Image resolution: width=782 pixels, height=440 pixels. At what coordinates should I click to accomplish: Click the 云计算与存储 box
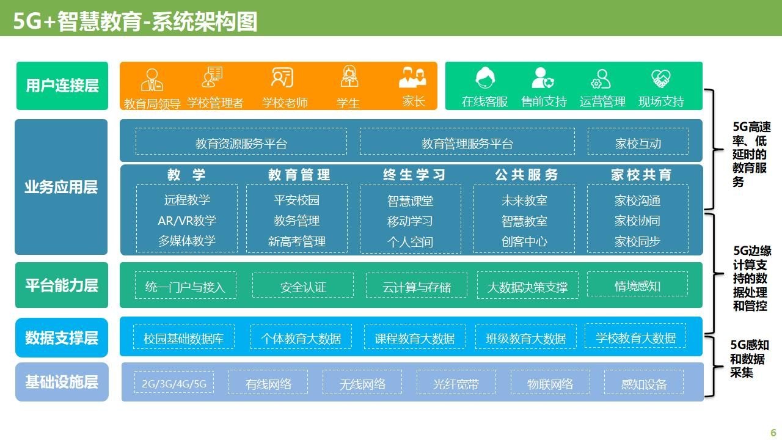click(x=417, y=285)
